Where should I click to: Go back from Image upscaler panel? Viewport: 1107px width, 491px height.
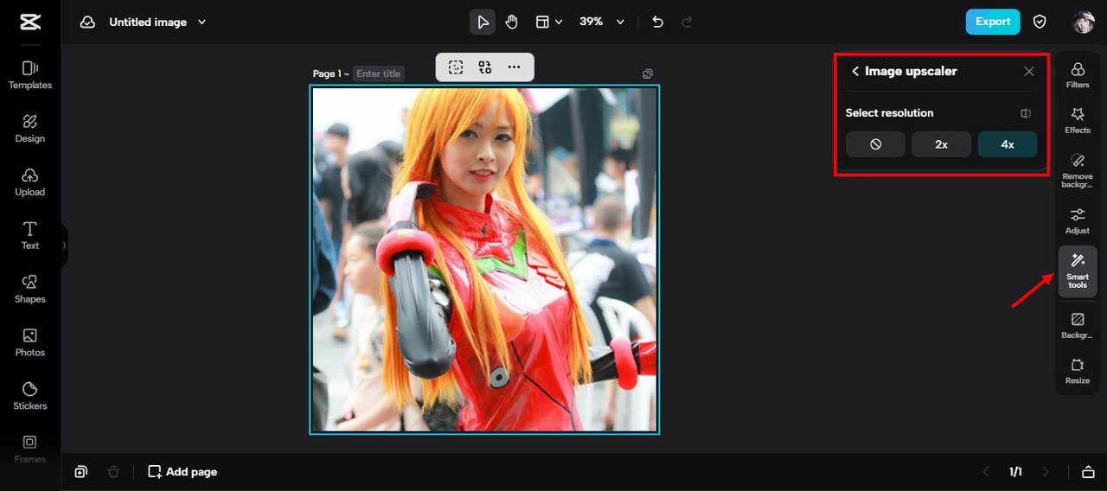coord(855,71)
